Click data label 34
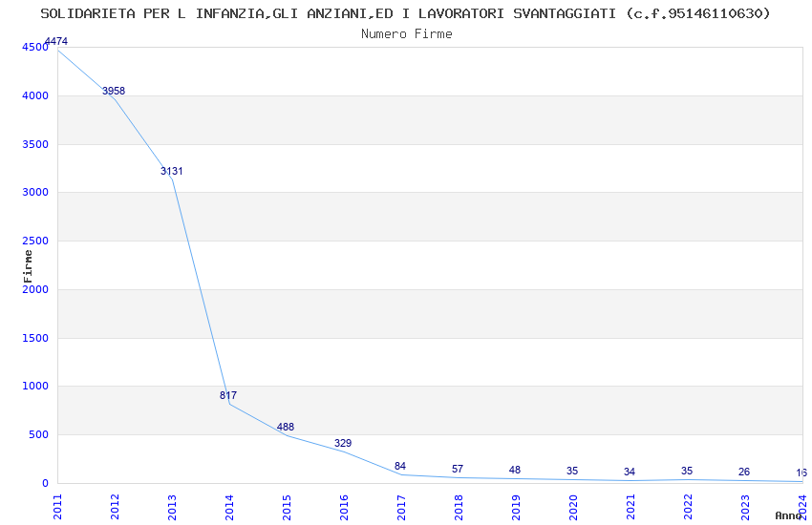Image resolution: width=812 pixels, height=525 pixels. point(630,472)
